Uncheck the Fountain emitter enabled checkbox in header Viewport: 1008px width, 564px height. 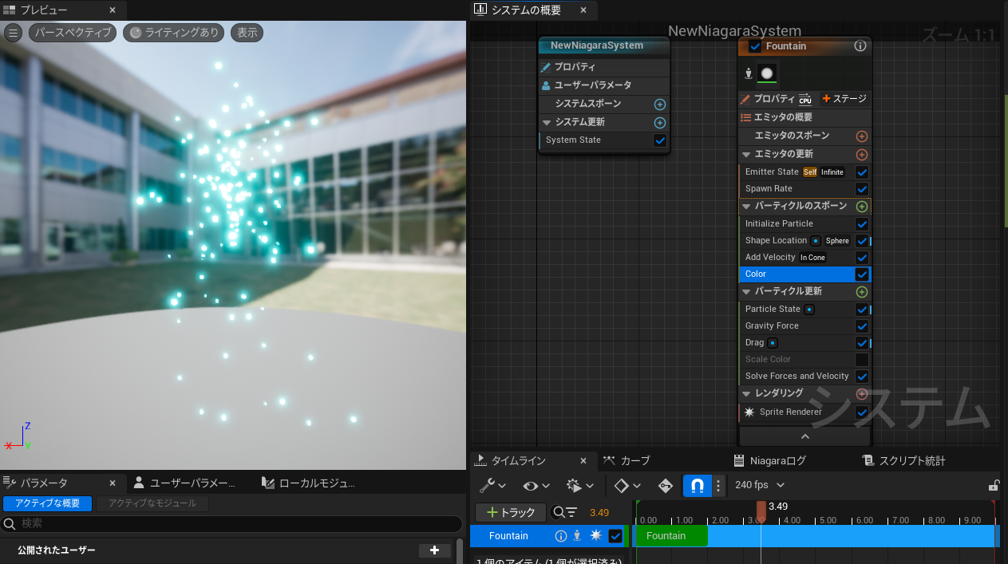point(755,46)
